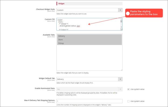Select Pickup in Available Tabs list
The width and height of the screenshot is (168, 107).
[x=89, y=43]
